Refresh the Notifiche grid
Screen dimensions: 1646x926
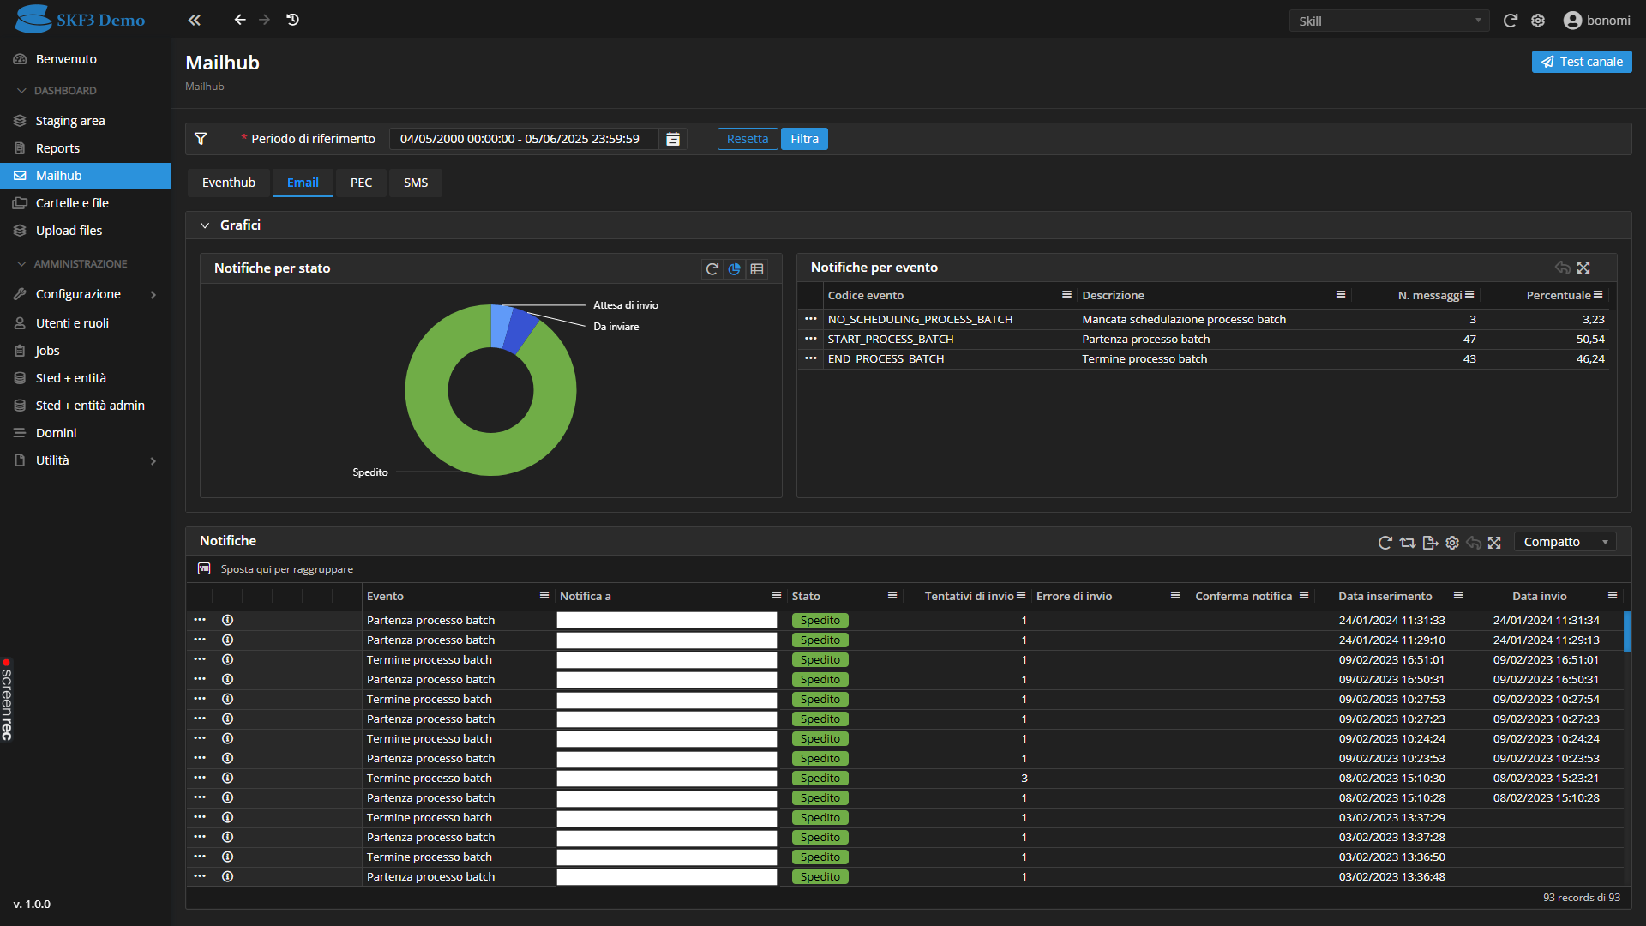(x=1385, y=543)
